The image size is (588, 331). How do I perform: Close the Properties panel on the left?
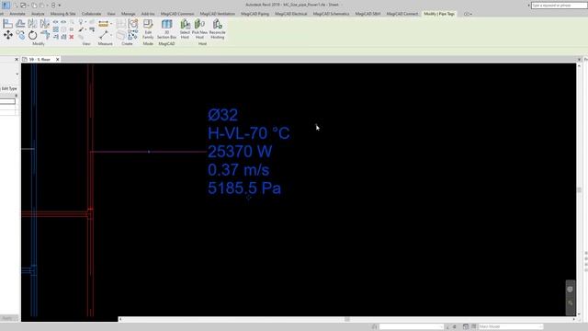click(17, 59)
